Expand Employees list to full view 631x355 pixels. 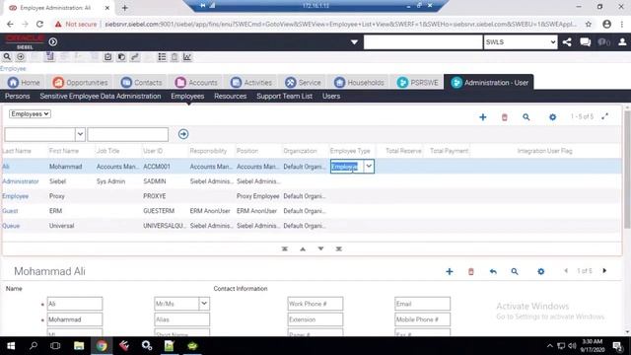pyautogui.click(x=604, y=116)
